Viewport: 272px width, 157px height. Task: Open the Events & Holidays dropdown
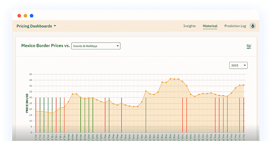(96, 46)
